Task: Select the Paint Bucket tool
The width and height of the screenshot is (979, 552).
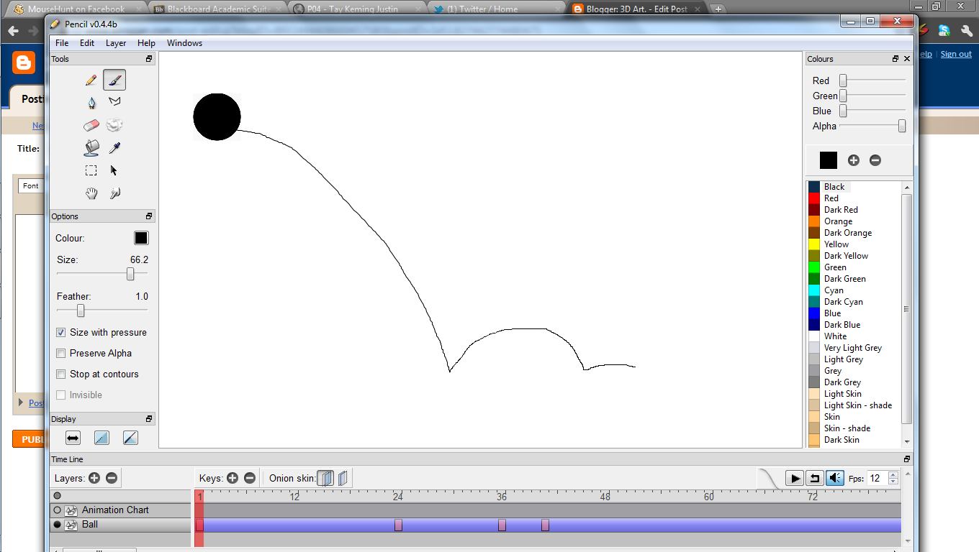Action: tap(91, 147)
